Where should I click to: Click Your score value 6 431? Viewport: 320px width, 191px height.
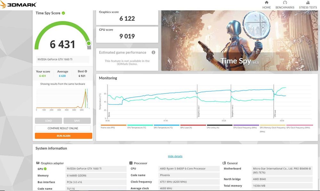[43, 76]
